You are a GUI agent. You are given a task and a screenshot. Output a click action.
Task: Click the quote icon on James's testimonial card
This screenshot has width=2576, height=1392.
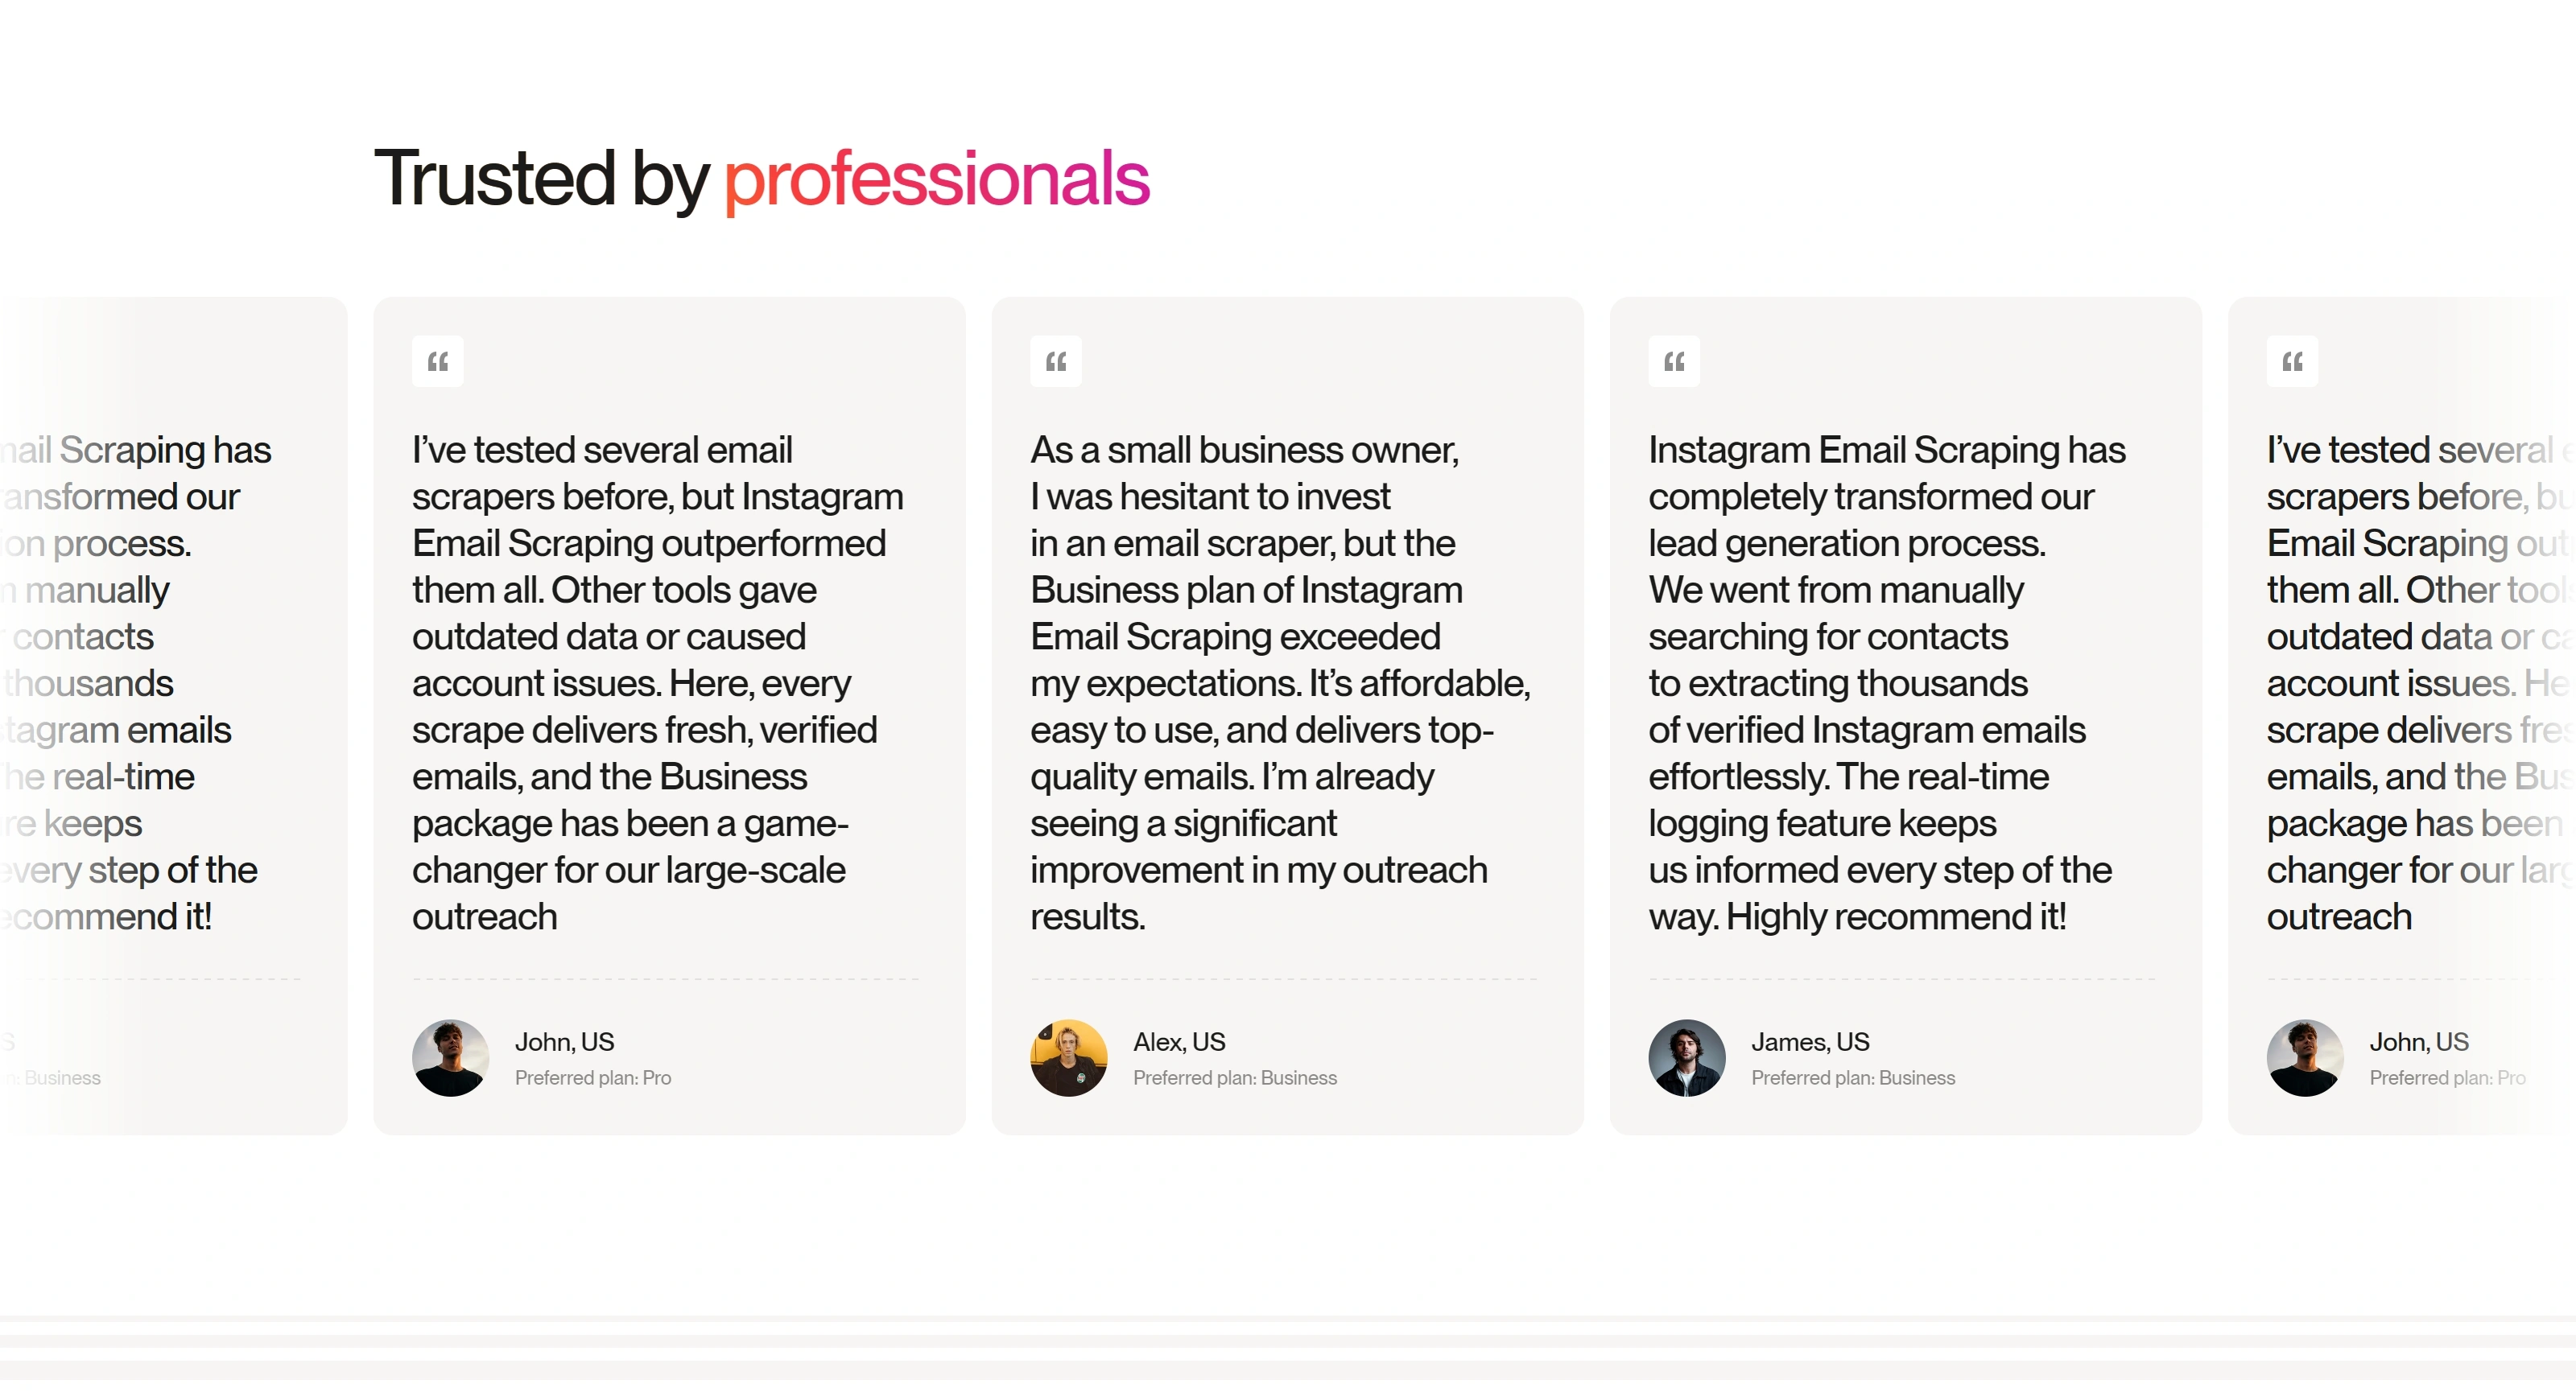pos(1674,360)
